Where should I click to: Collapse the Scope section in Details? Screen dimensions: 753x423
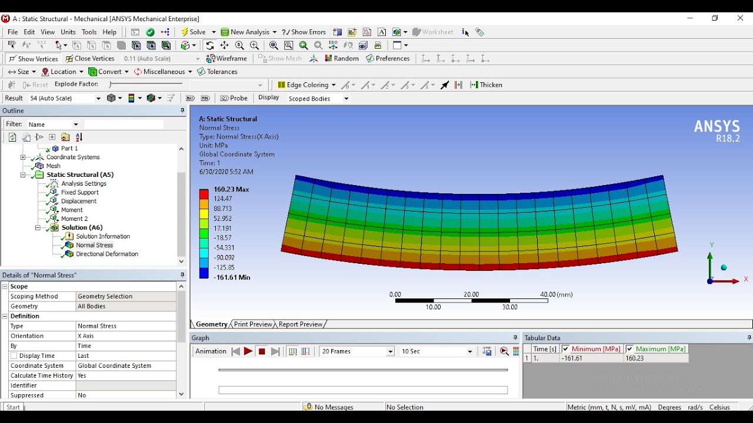pyautogui.click(x=5, y=287)
